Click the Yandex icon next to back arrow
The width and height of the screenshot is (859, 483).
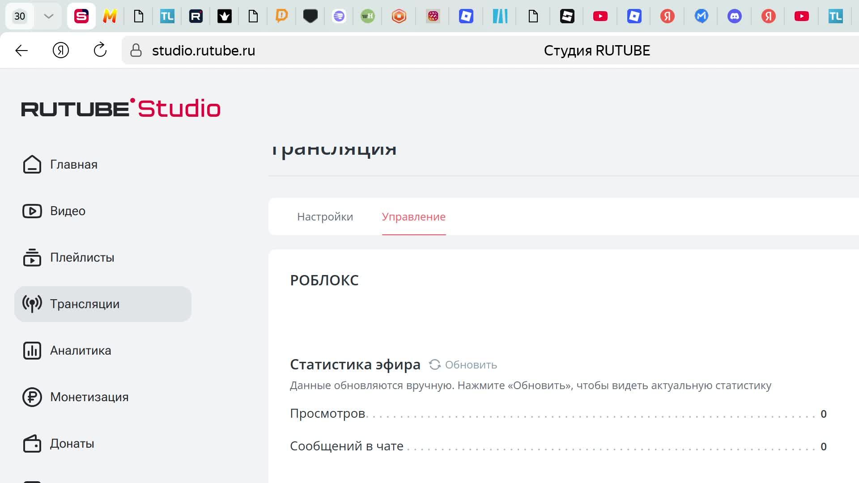[x=61, y=51]
